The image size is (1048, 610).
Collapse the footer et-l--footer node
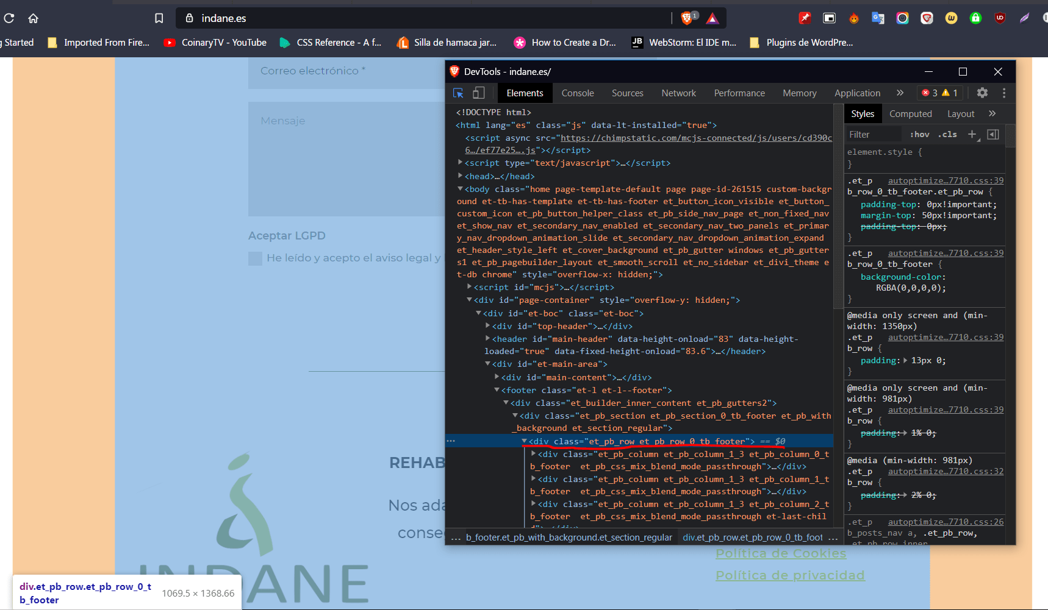[497, 389]
